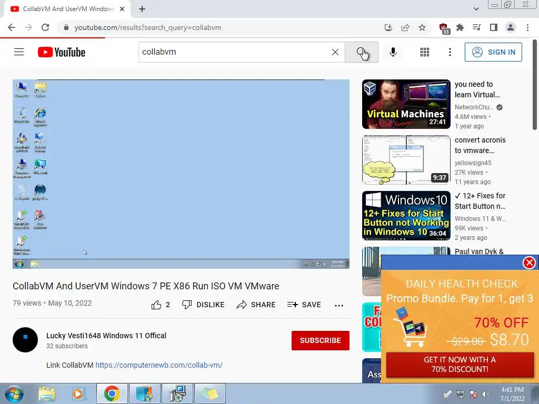Open '12+ Fixes for Start Button' title
This screenshot has height=404, width=539.
480,200
